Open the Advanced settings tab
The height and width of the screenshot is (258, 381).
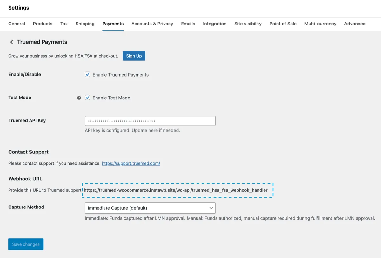[355, 24]
